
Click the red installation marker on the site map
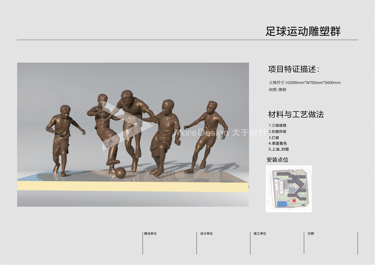tap(294, 201)
